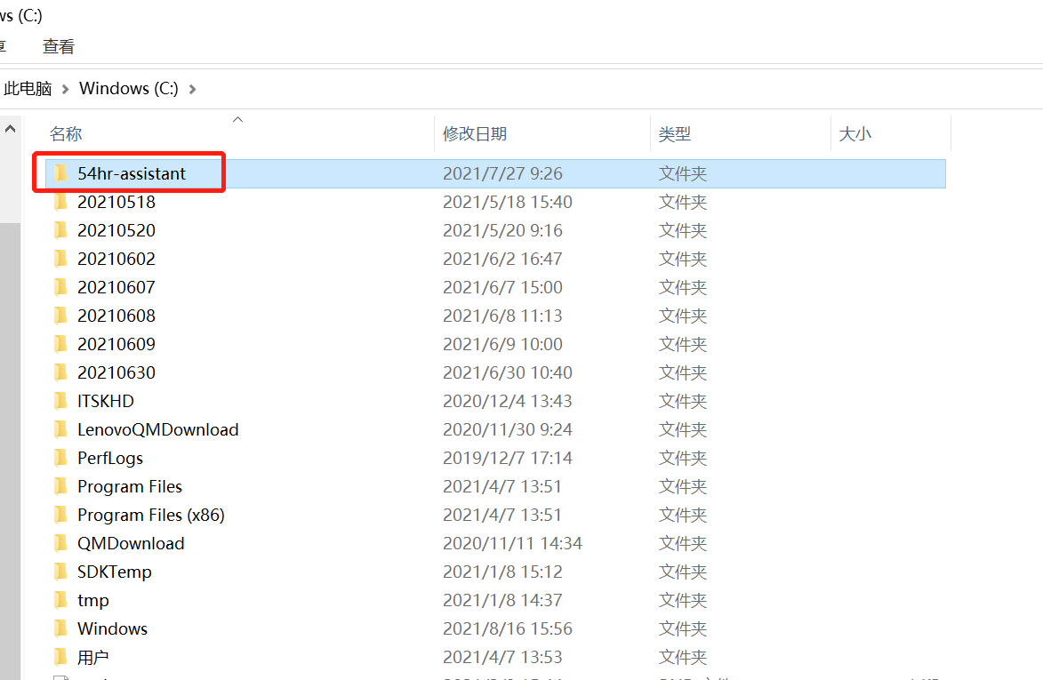This screenshot has height=680, width=1043.
Task: Click the 20210518 folder icon
Action: 60,202
